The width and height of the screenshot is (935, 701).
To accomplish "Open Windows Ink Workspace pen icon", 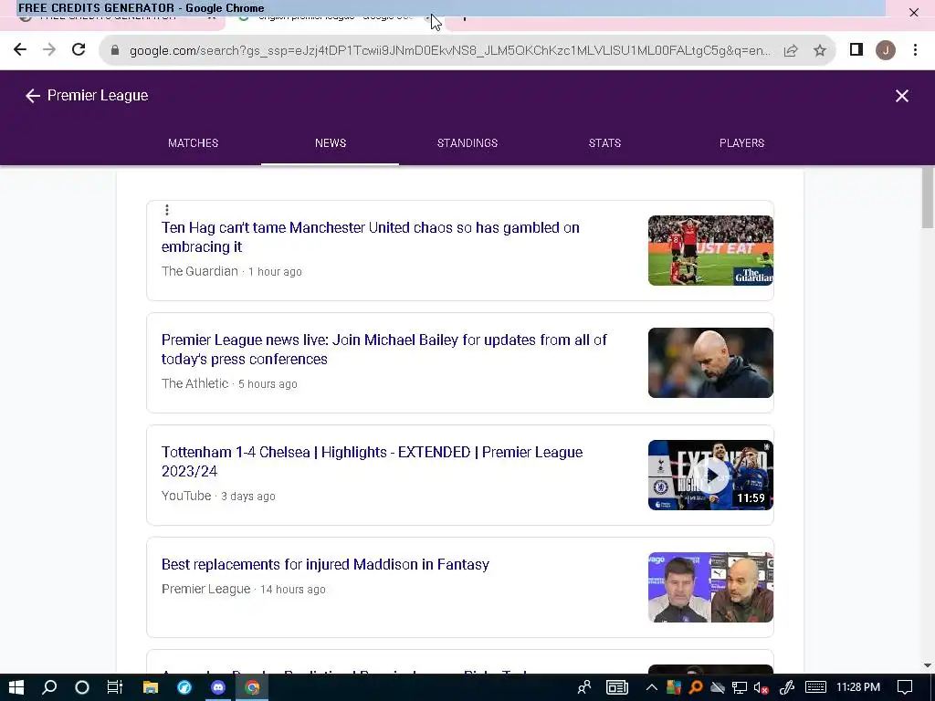I will click(786, 687).
